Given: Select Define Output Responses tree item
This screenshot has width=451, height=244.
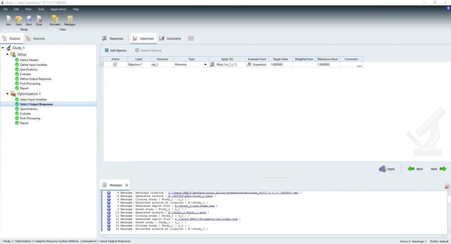Looking at the screenshot, I should pyautogui.click(x=36, y=79).
